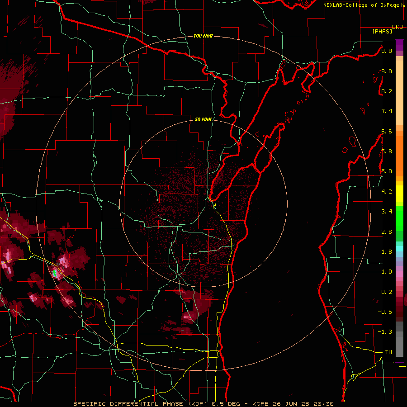
Task: Click the 8.2 value on the color scale
Action: point(387,91)
